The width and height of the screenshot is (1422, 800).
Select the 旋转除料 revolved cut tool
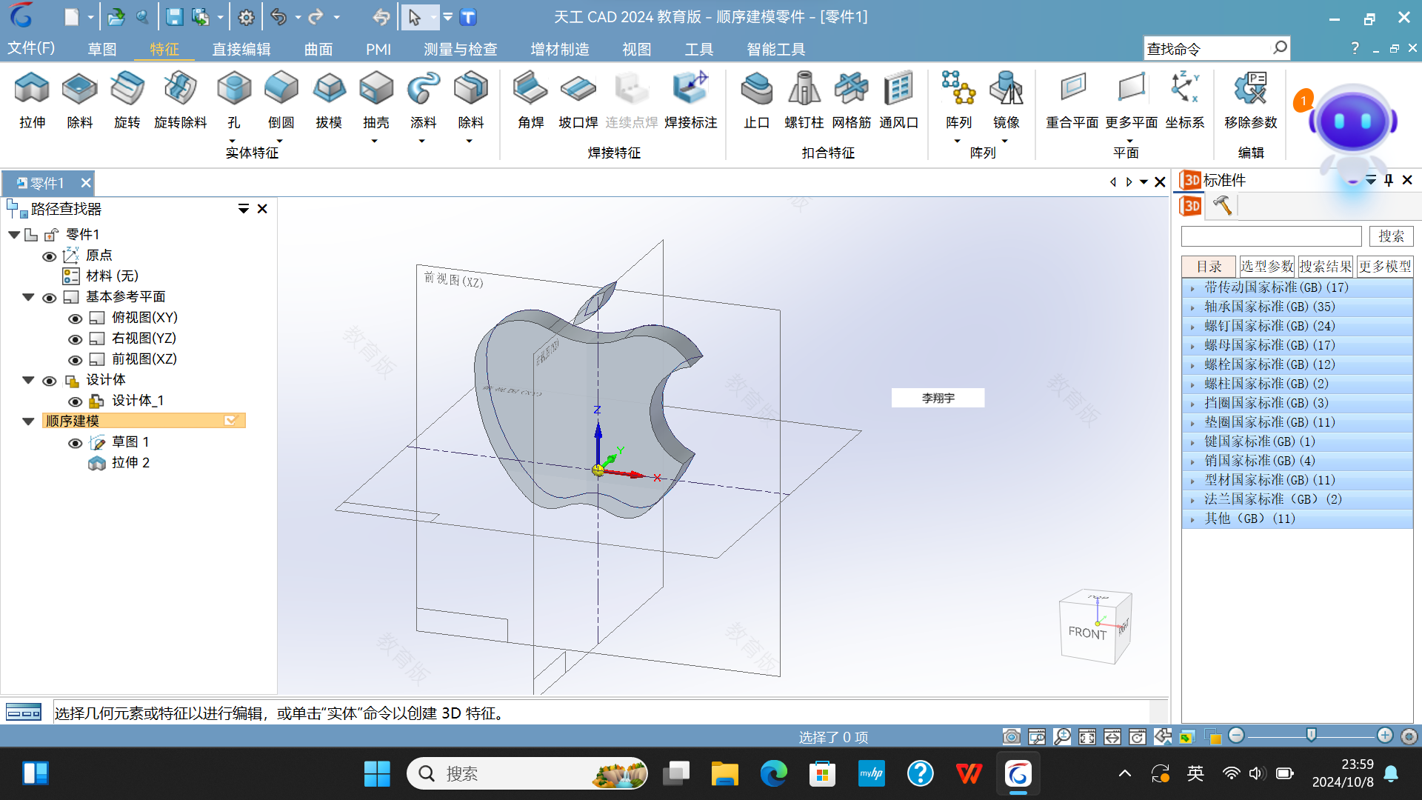pos(180,99)
